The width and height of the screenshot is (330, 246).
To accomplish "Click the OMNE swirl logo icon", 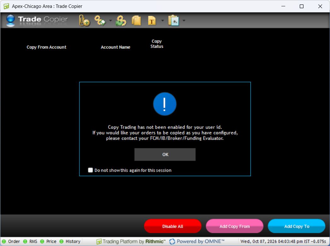I will pyautogui.click(x=172, y=241).
